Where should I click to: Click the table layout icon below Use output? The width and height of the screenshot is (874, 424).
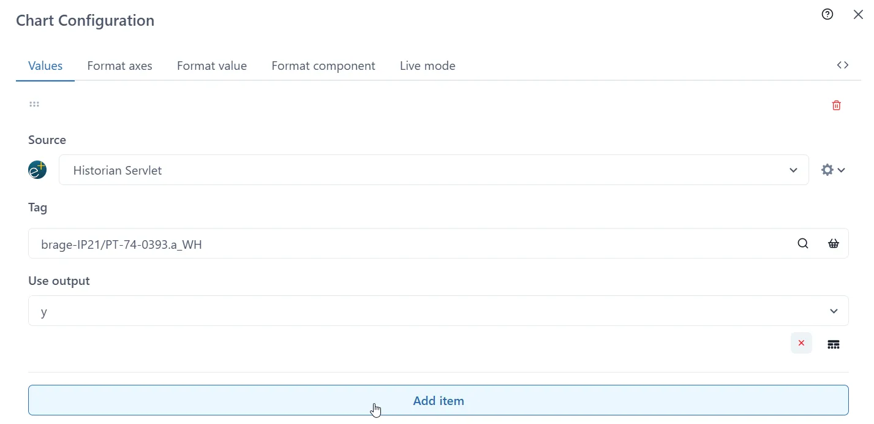click(833, 344)
